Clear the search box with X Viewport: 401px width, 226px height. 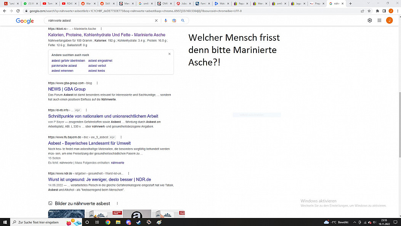(156, 21)
